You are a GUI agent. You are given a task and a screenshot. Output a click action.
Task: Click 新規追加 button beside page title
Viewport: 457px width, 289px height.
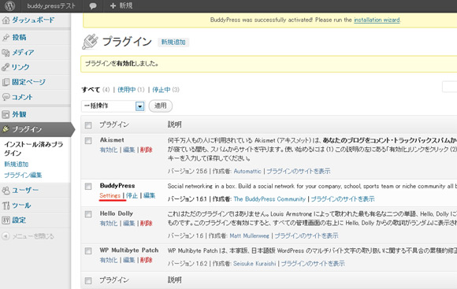(173, 43)
